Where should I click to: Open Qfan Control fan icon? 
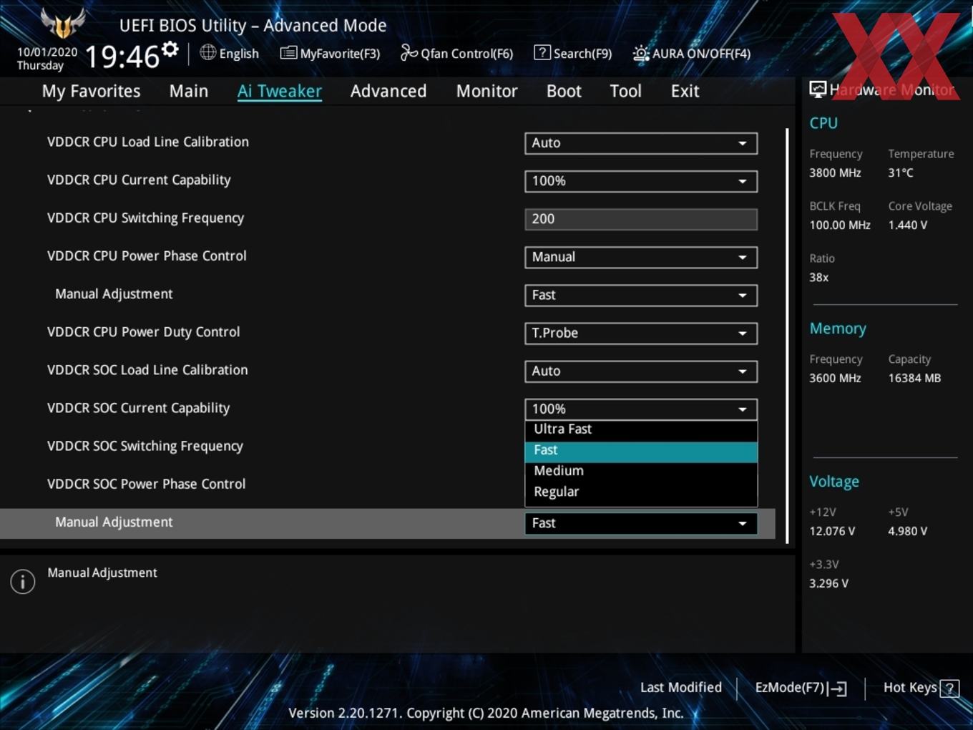pos(409,52)
